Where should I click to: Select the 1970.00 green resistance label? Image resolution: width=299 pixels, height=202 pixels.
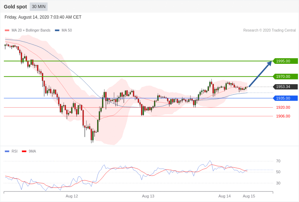click(286, 76)
